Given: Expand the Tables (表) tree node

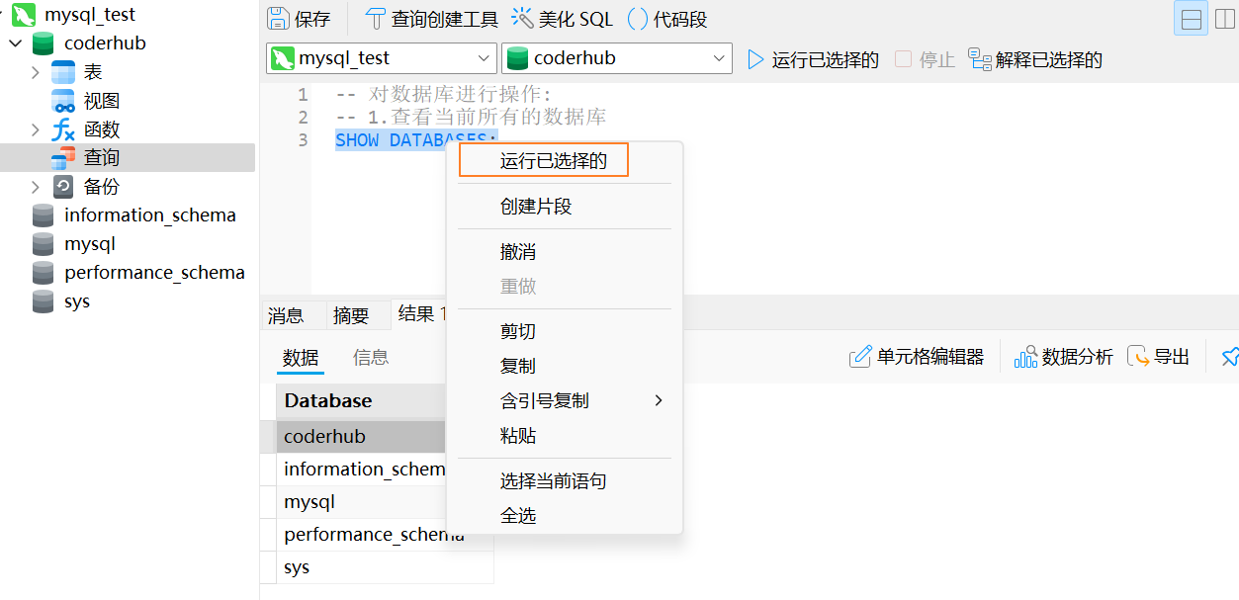Looking at the screenshot, I should coord(36,72).
